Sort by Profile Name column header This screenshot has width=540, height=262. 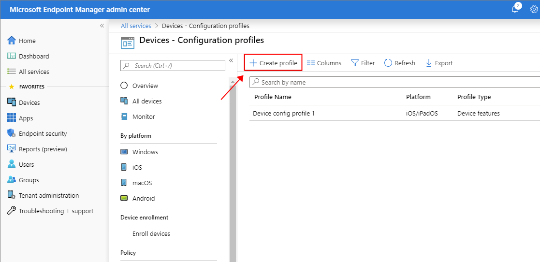pyautogui.click(x=273, y=97)
